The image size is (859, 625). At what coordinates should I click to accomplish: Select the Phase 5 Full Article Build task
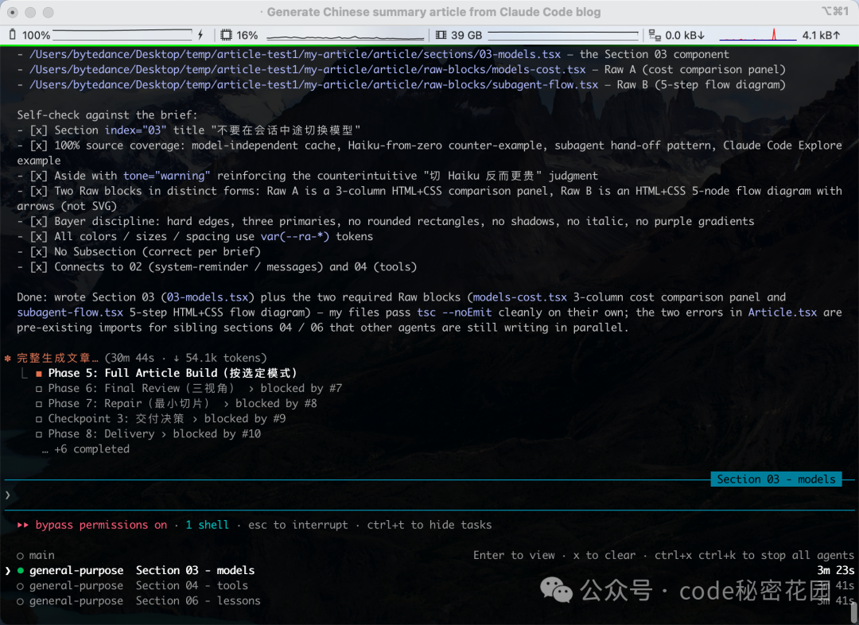click(173, 373)
